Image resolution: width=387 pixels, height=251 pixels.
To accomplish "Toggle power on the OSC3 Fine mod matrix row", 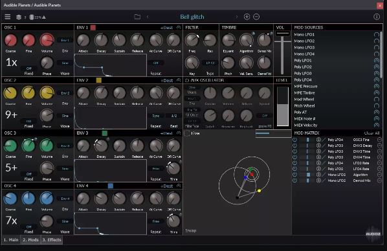I will [x=294, y=140].
